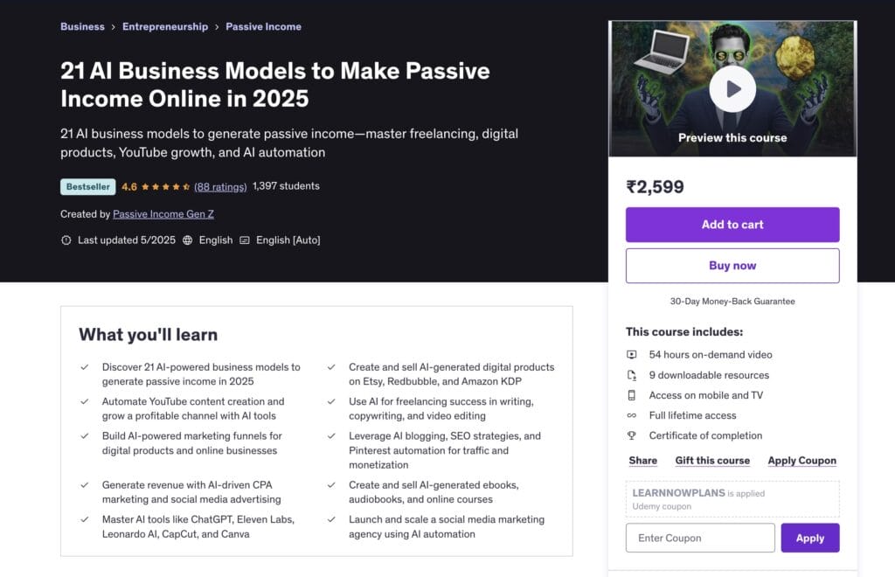The width and height of the screenshot is (895, 577).
Task: Click the full lifetime access infinity icon
Action: pyautogui.click(x=632, y=415)
